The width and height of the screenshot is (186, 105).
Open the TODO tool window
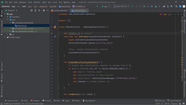point(24,101)
